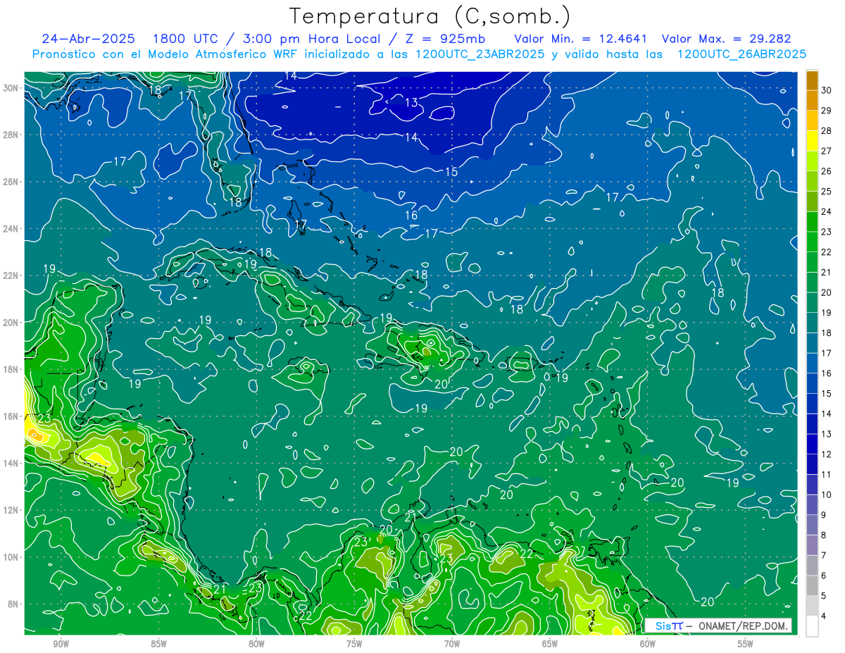Click the title 'Temperatura (C,somb.)'
The width and height of the screenshot is (845, 653).
[x=430, y=17]
